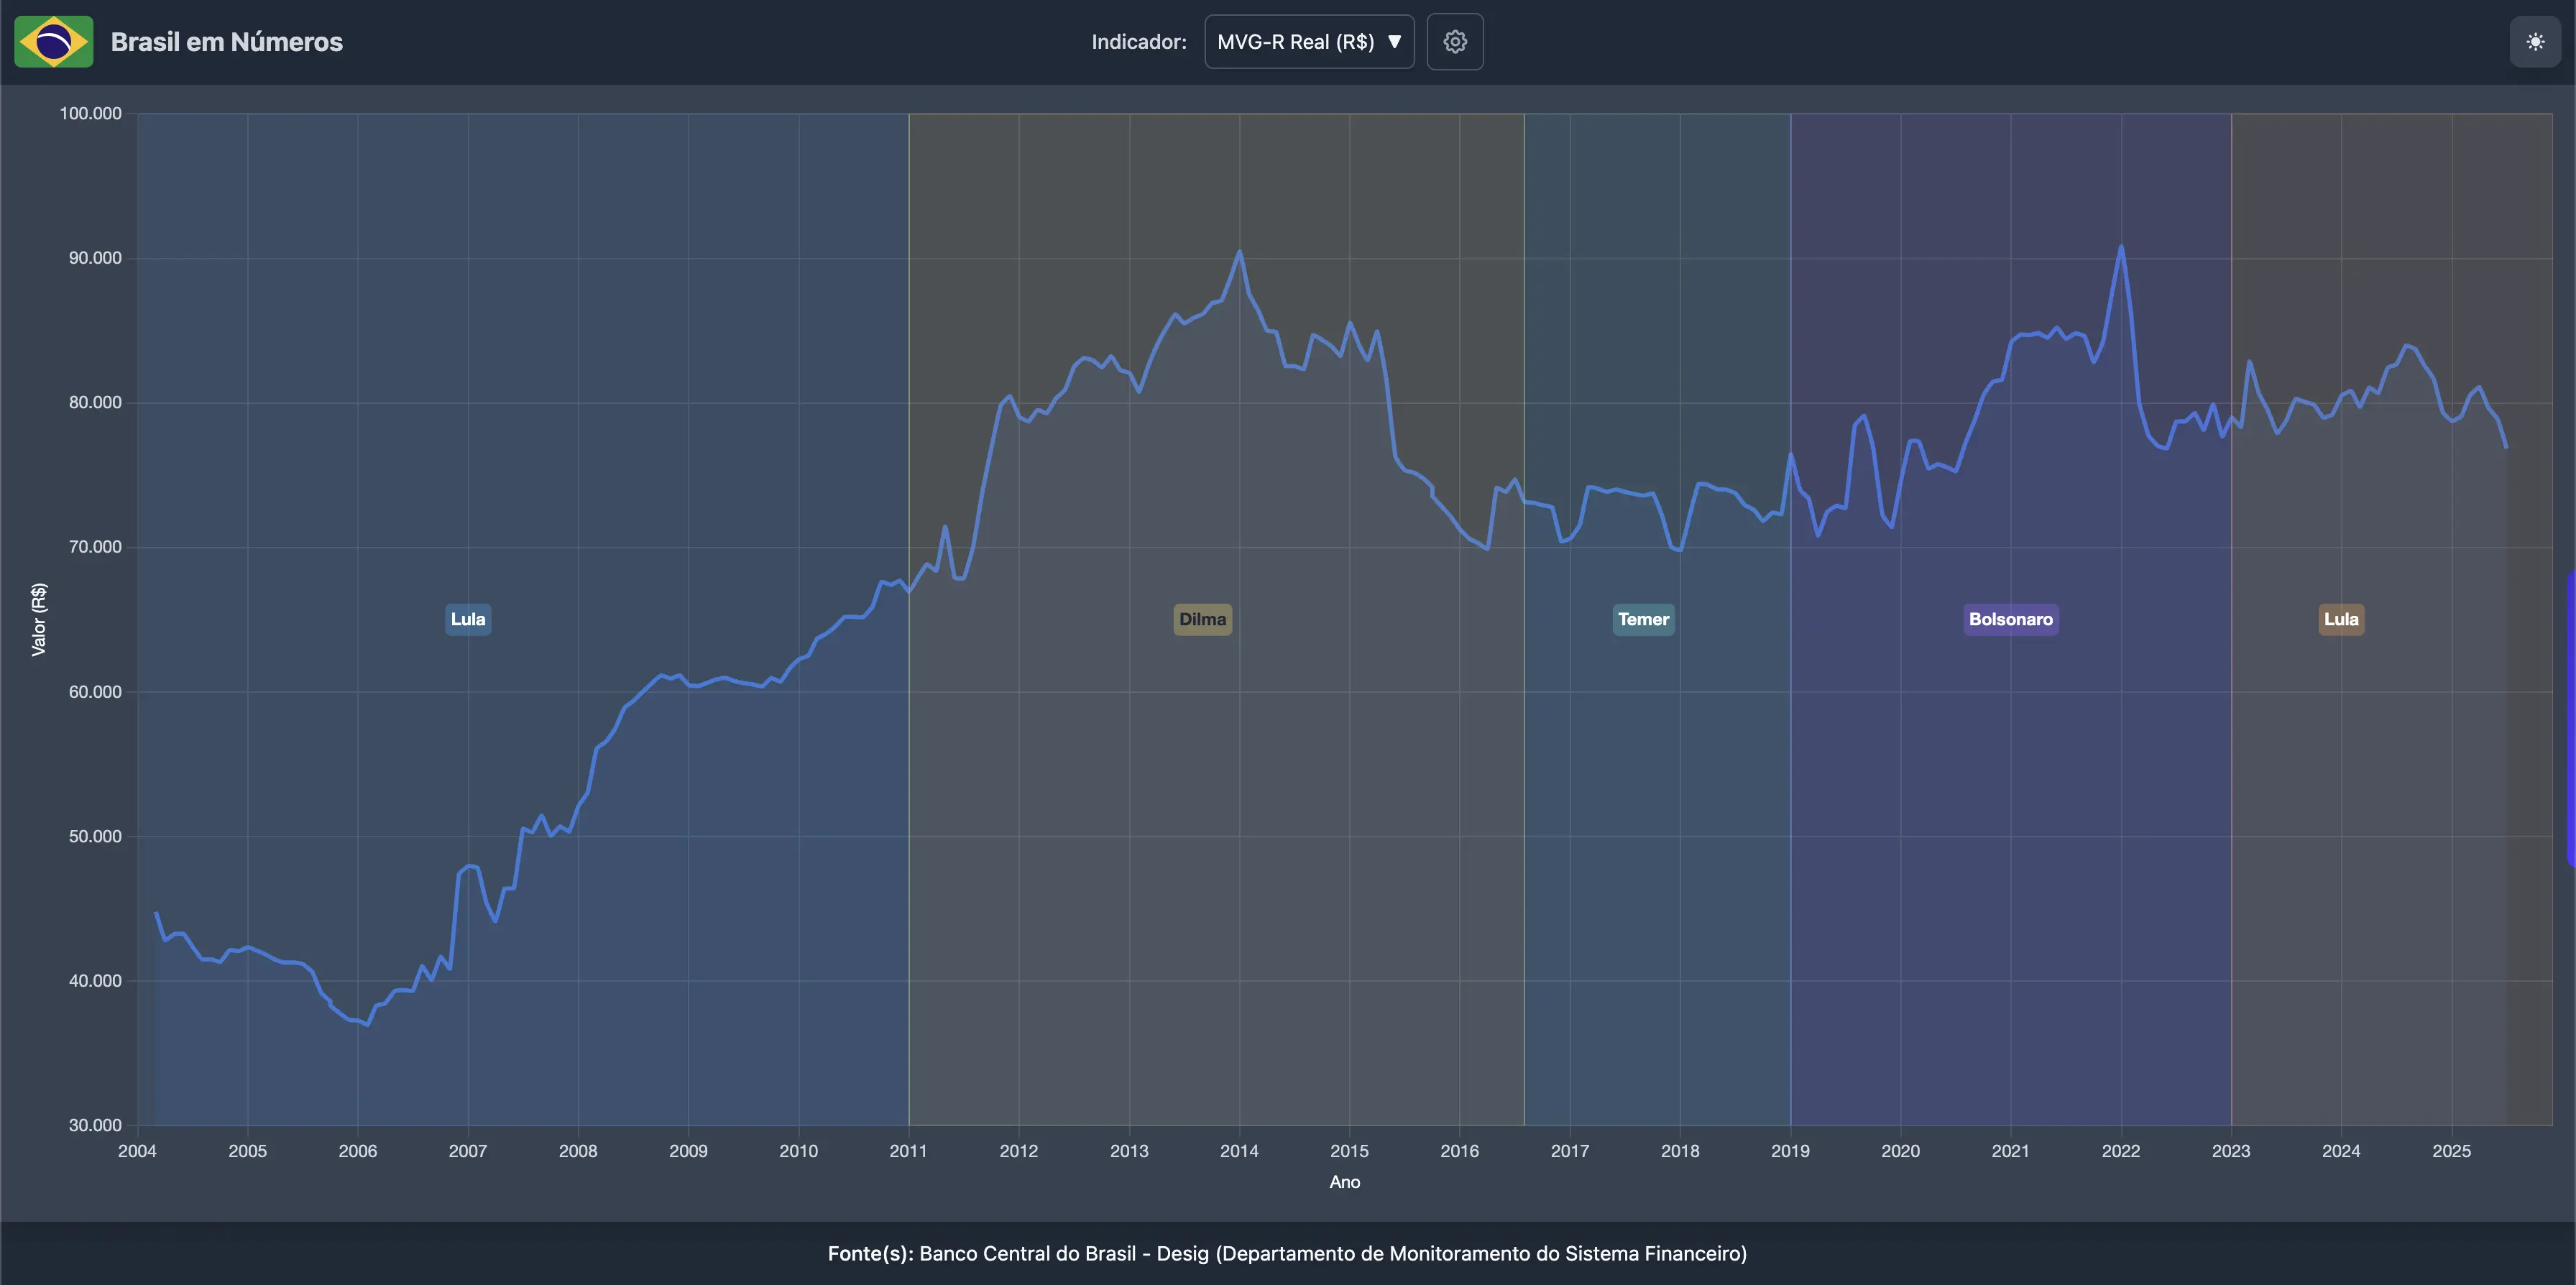
Task: Open the settings gear next to the indicator dropdown
Action: point(1455,41)
